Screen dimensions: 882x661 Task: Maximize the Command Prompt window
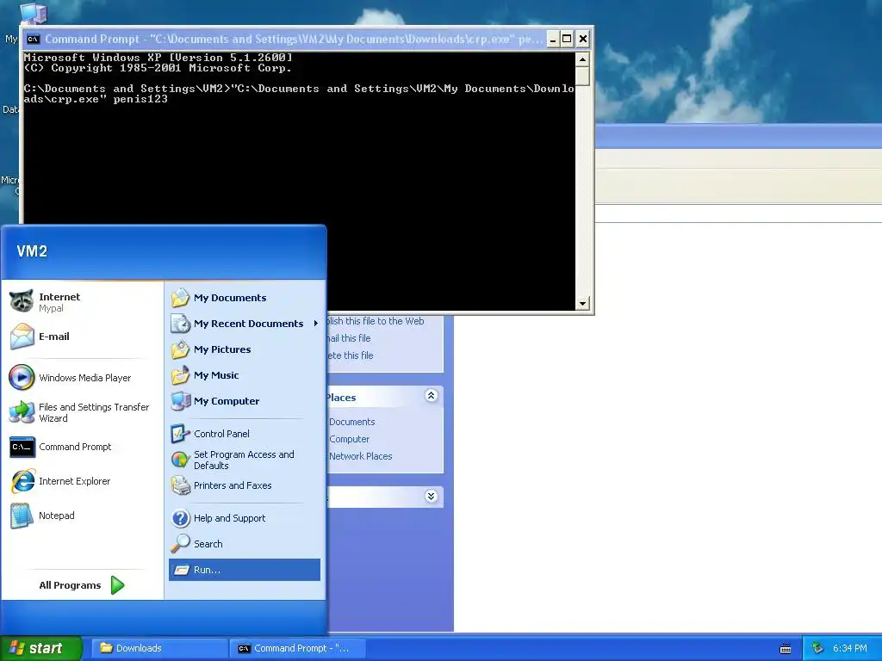click(x=567, y=40)
